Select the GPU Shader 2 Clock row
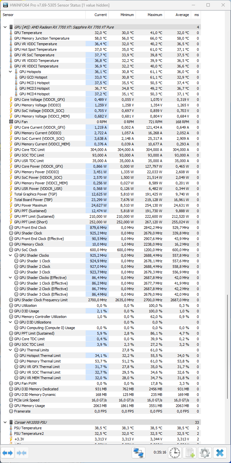Screen dimensions: 231x463 pyautogui.click(x=101, y=267)
